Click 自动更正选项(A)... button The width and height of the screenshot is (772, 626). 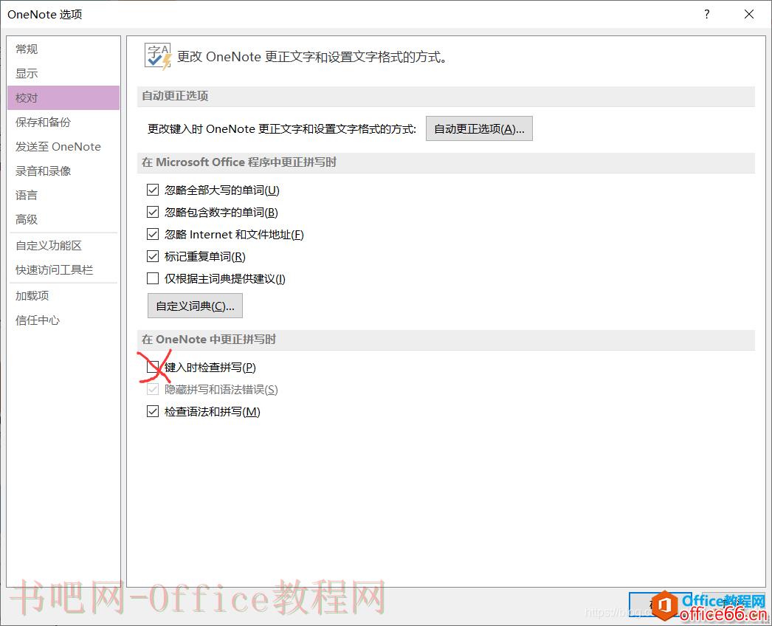click(479, 128)
